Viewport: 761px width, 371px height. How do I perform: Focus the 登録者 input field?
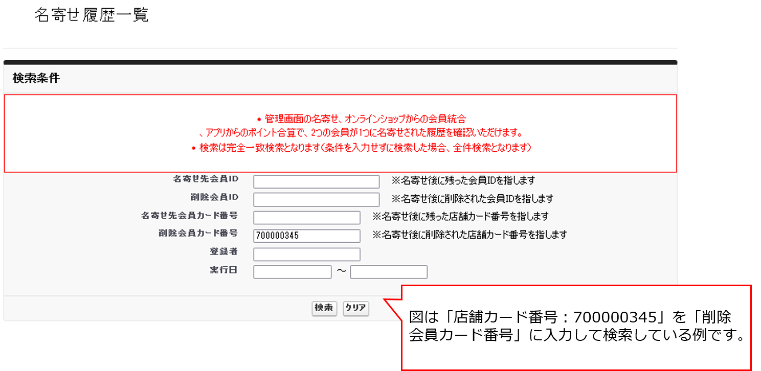pyautogui.click(x=307, y=254)
